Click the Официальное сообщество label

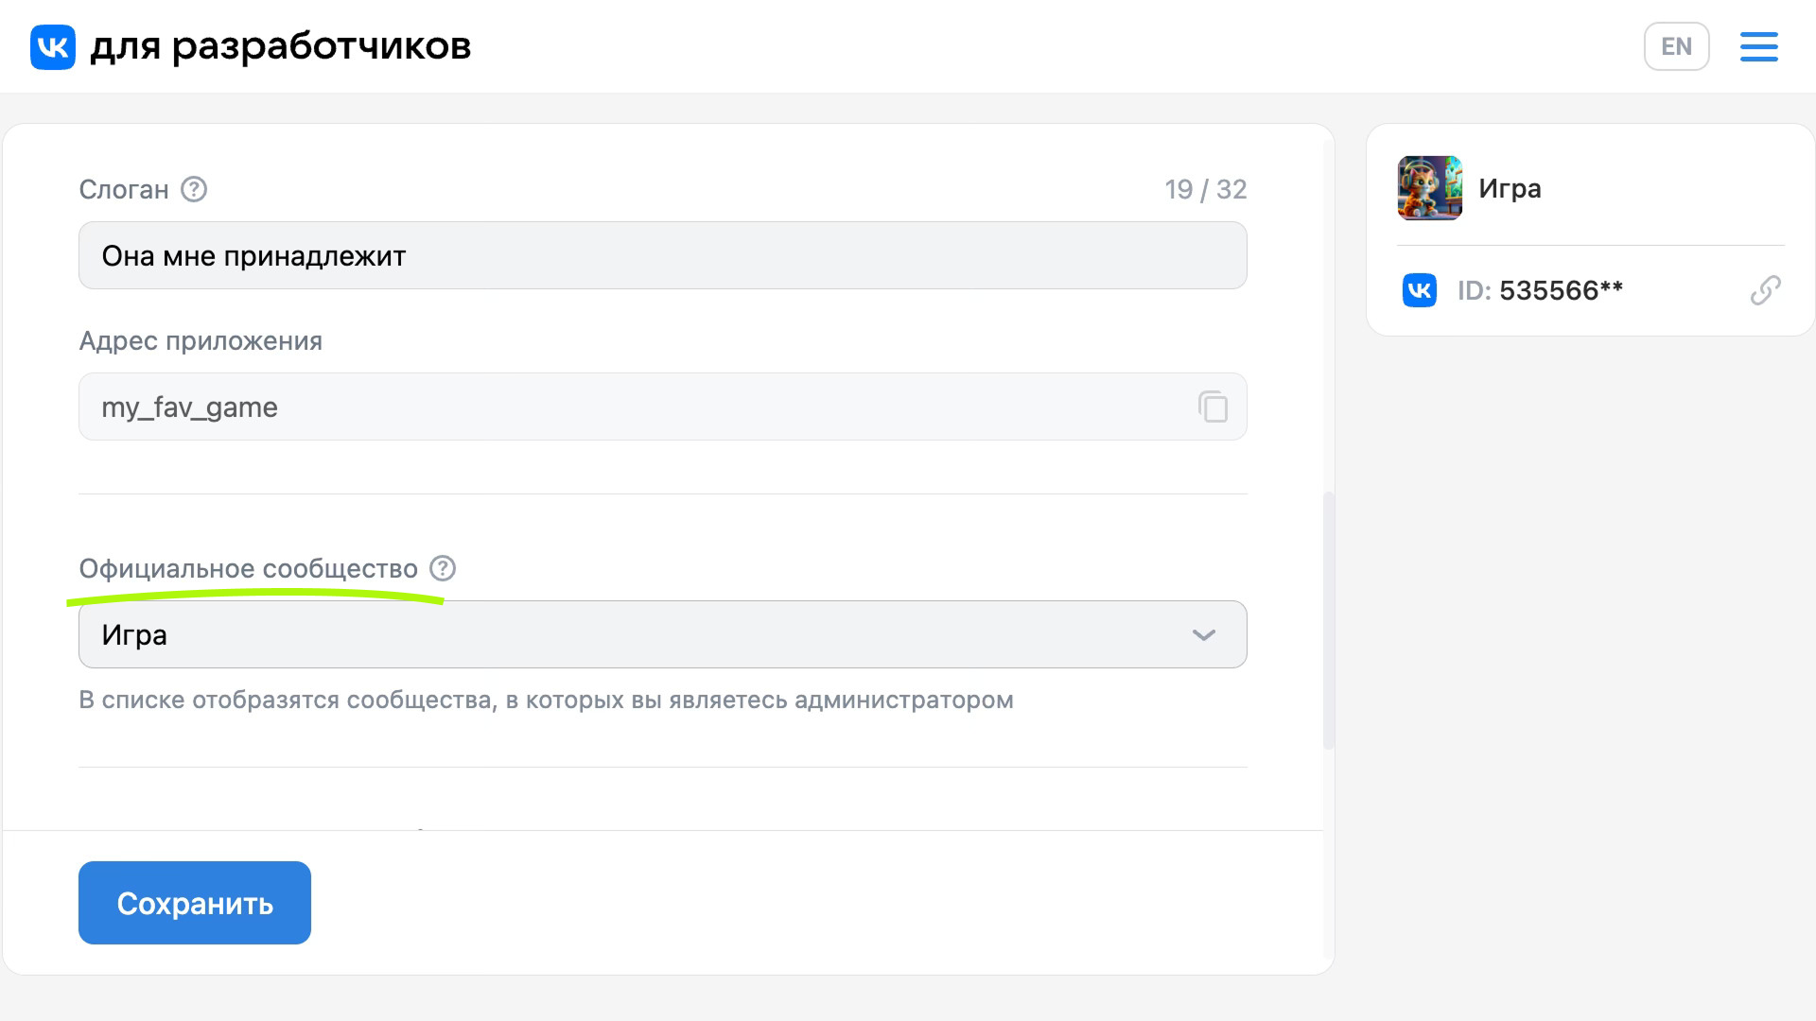pos(248,568)
